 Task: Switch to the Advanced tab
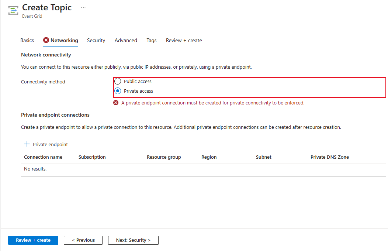point(126,40)
